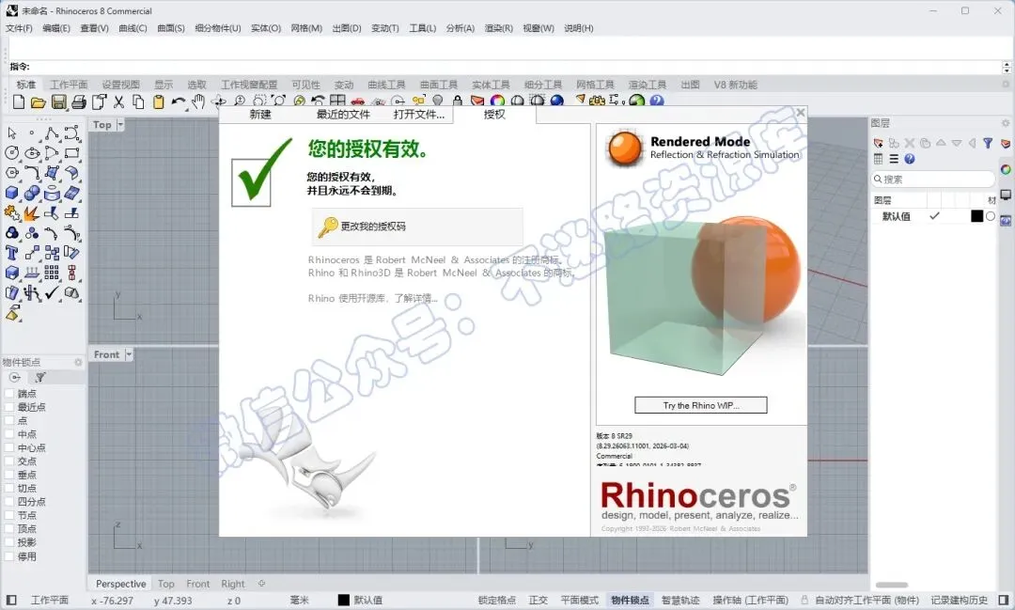Toggle 正交 in status bar
This screenshot has width=1015, height=610.
click(x=538, y=601)
